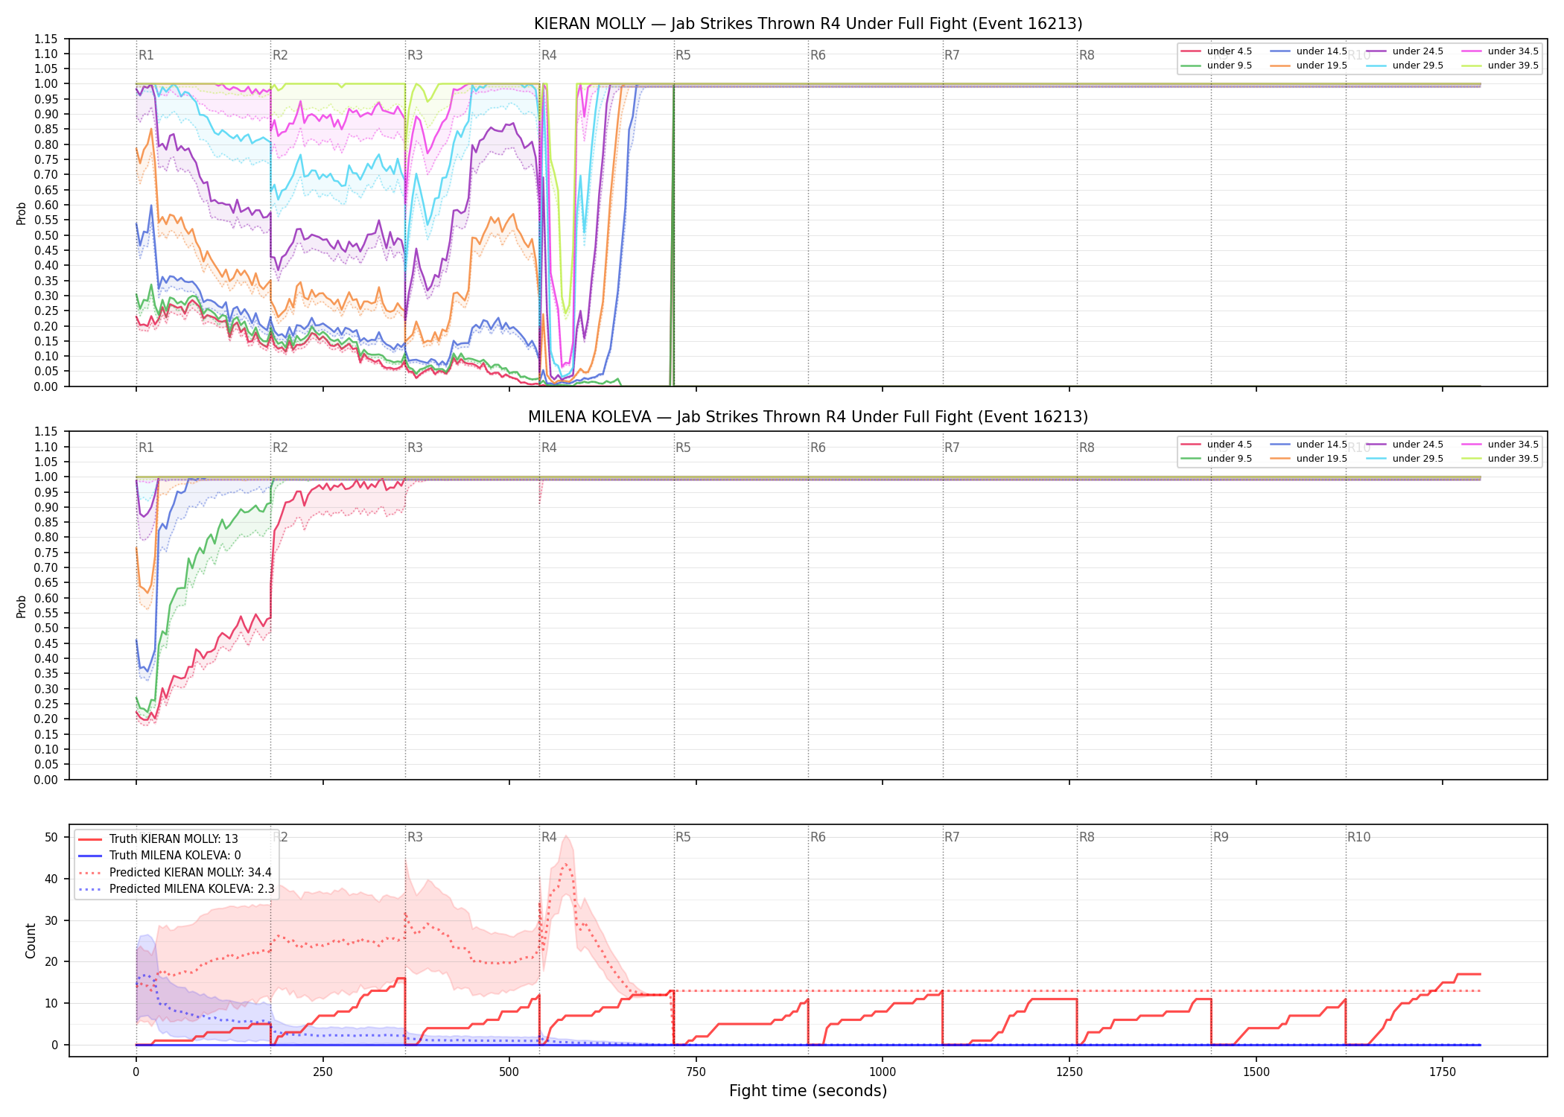Pick 'under 39.5' in MILENA KOLEVA legend

point(1500,459)
